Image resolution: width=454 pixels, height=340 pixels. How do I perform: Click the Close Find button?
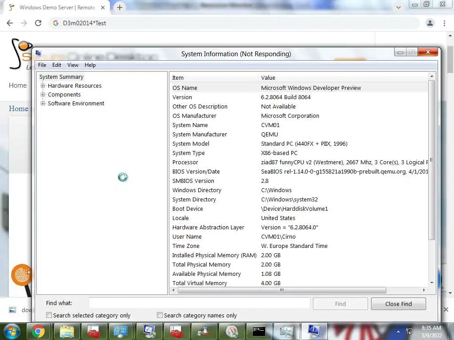(399, 304)
